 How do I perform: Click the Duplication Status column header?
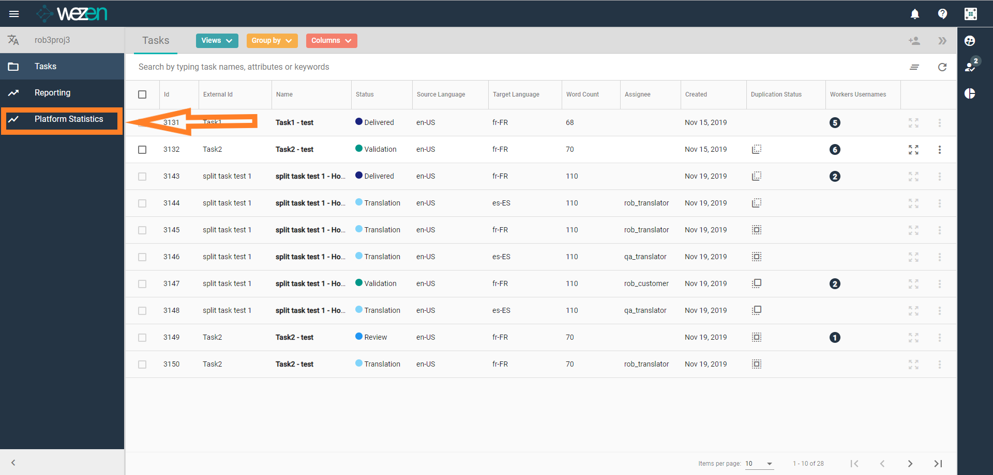pyautogui.click(x=776, y=94)
